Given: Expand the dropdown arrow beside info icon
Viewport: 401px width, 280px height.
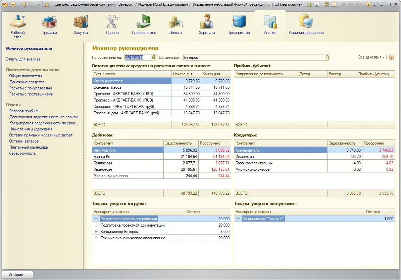Looking at the screenshot, I should [374, 5].
